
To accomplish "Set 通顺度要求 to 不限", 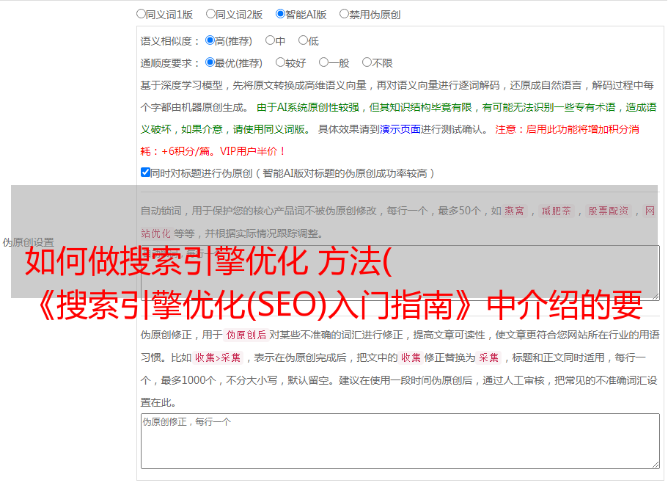I will coord(367,62).
